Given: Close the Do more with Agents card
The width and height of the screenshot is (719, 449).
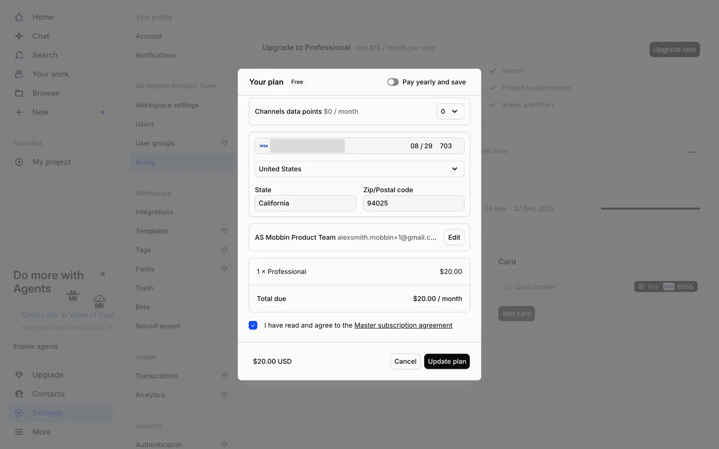Looking at the screenshot, I should click(103, 274).
